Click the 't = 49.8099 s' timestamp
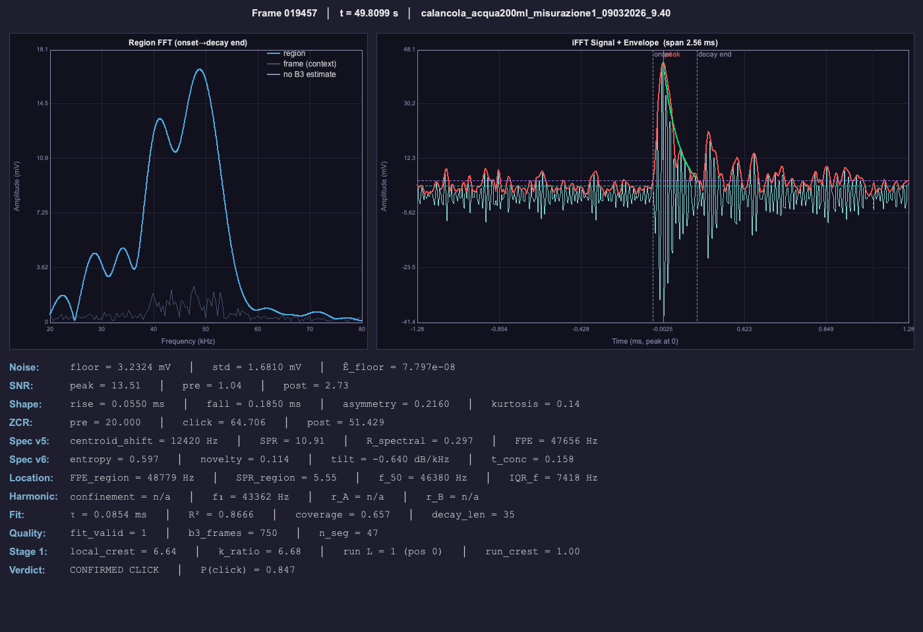The width and height of the screenshot is (923, 632). pos(369,13)
